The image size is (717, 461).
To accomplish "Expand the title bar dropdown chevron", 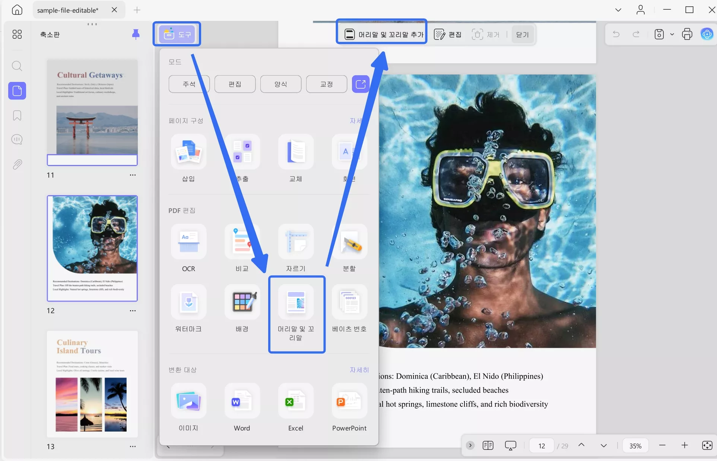I will pyautogui.click(x=618, y=10).
